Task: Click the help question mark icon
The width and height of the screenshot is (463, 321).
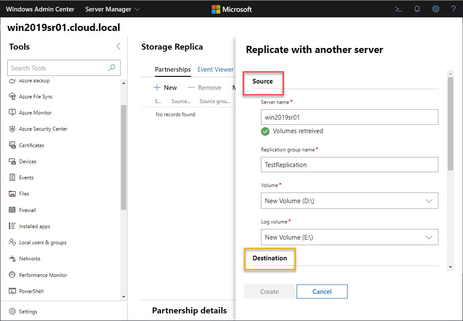Action: point(454,9)
